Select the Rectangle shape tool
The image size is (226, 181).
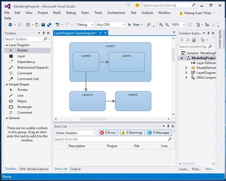pyautogui.click(x=24, y=107)
